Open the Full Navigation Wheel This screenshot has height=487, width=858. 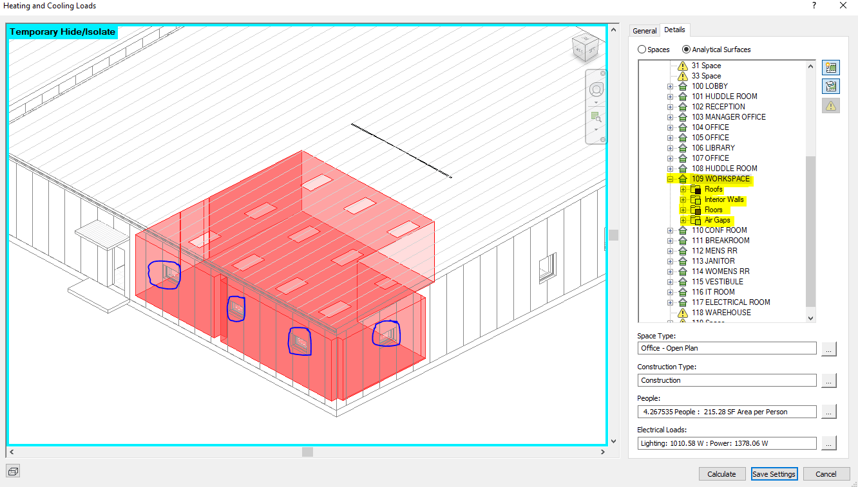point(596,89)
